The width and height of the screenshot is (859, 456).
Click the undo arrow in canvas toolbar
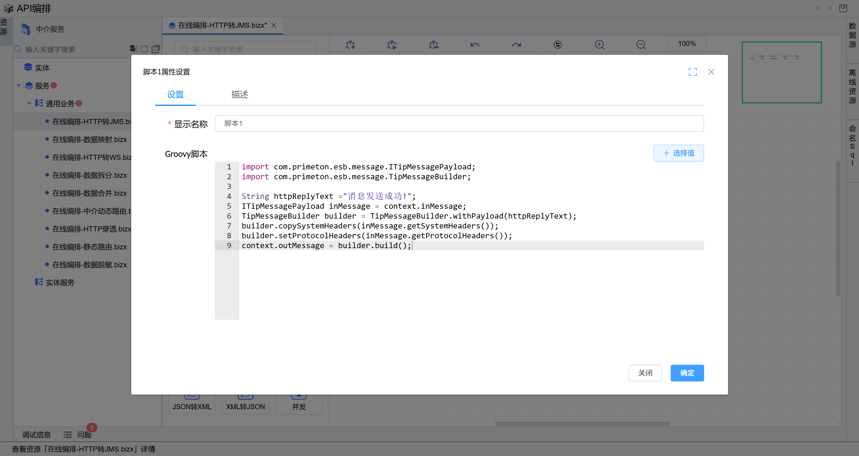pos(475,45)
